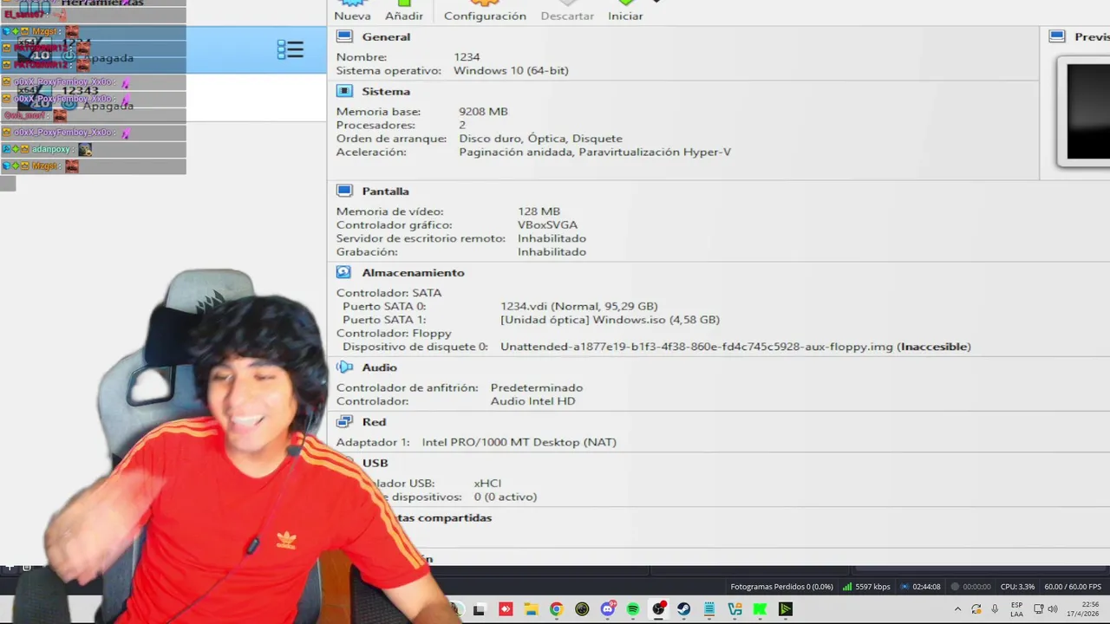Click the 02:44:08 streaming timer
The height and width of the screenshot is (624, 1110).
(x=921, y=587)
